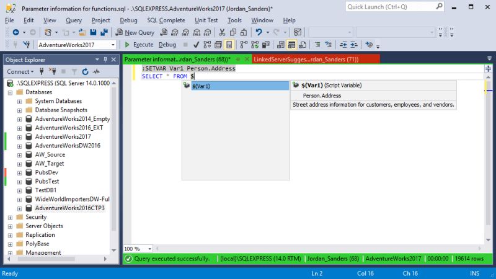The width and height of the screenshot is (496, 279).
Task: Click the New Query button
Action: pos(135,32)
